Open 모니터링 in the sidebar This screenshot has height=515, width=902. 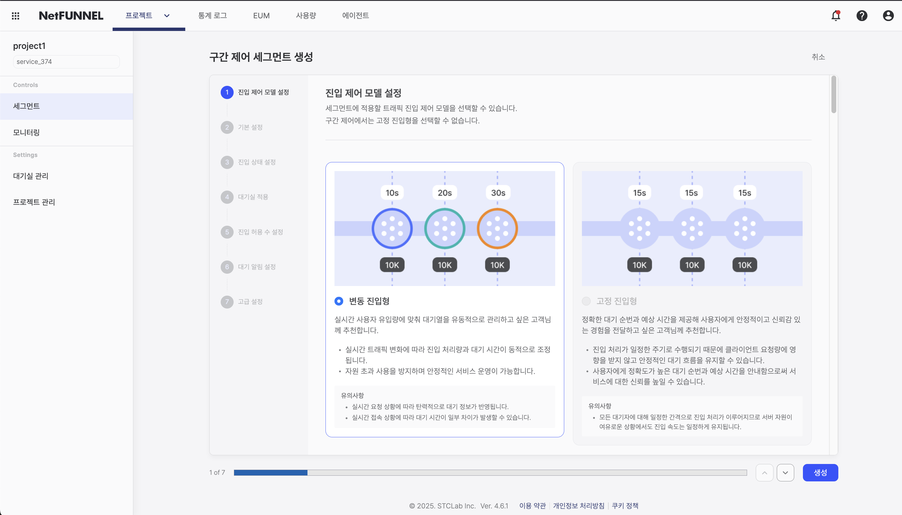[26, 132]
